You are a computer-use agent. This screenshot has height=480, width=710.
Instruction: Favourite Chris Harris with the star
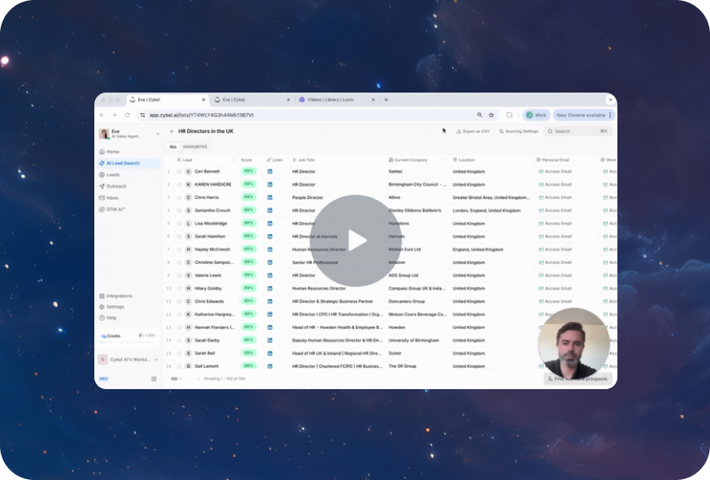[179, 197]
